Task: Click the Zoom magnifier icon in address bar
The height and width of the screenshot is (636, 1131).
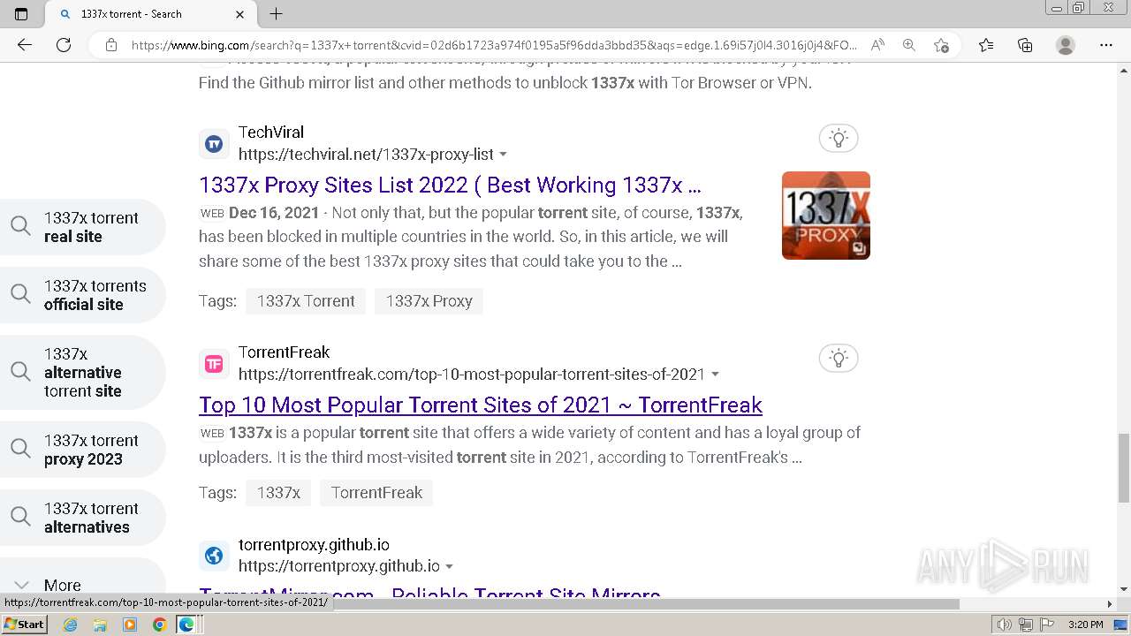Action: click(x=908, y=45)
